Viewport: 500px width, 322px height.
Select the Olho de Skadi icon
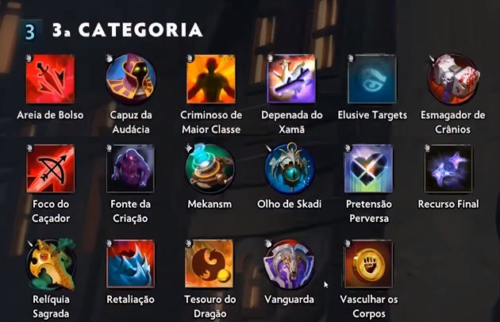[290, 168]
